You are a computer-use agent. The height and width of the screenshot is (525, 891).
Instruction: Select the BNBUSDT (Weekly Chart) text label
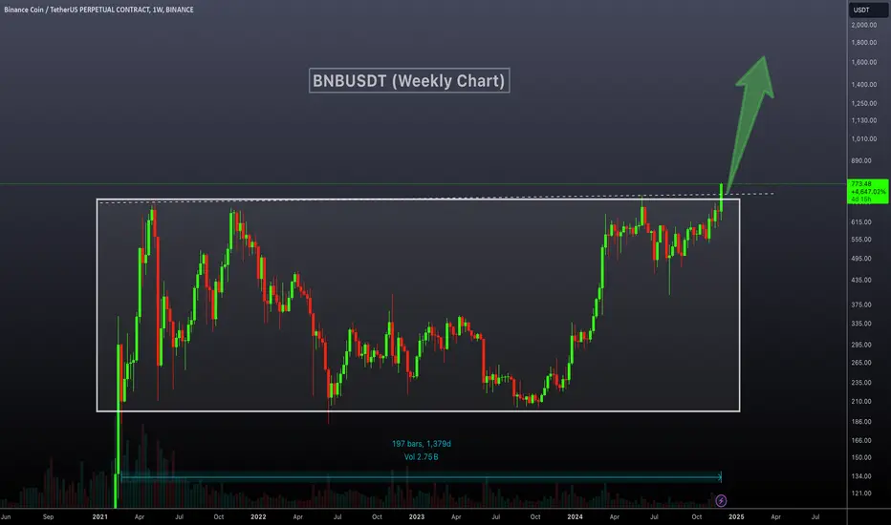coord(409,80)
